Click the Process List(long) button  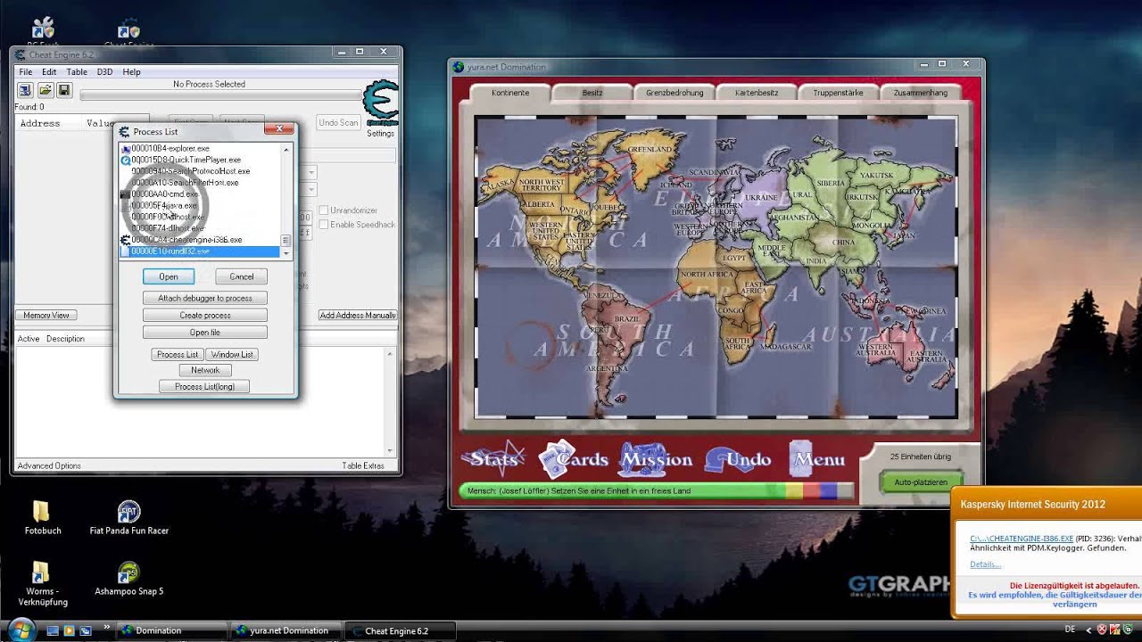[x=205, y=386]
